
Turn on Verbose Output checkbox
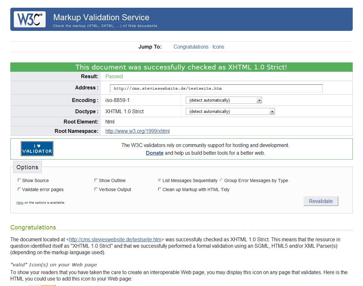[x=96, y=189]
